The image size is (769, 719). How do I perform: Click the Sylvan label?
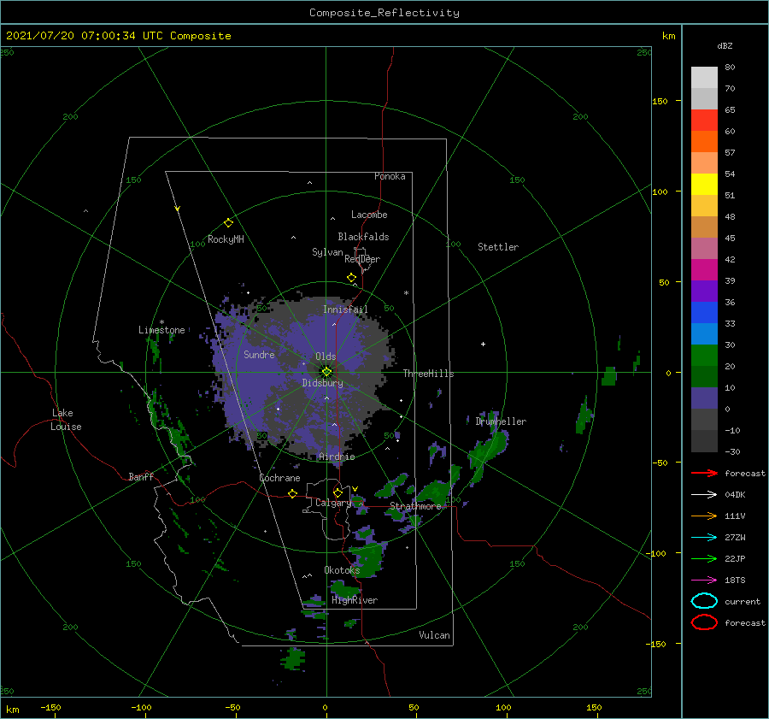pos(327,252)
